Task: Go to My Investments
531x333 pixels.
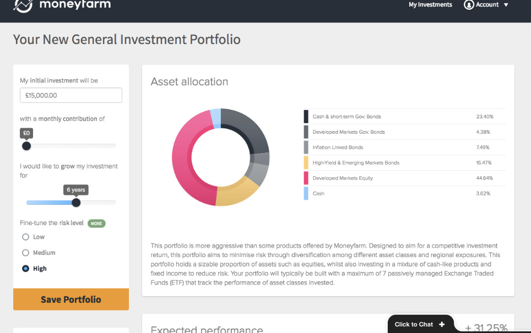Action: coord(430,5)
